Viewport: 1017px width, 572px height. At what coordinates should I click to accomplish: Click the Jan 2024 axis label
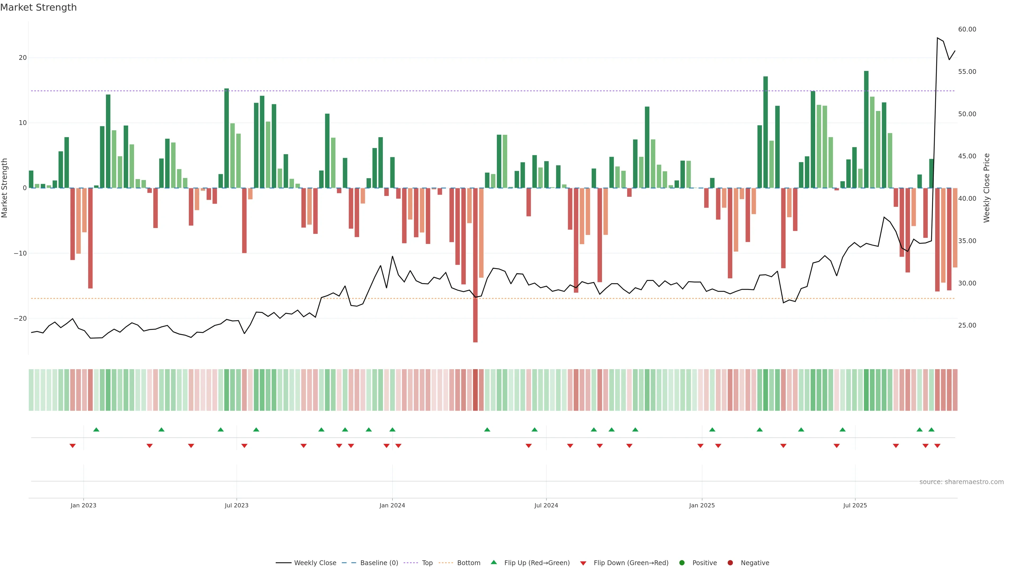(392, 505)
